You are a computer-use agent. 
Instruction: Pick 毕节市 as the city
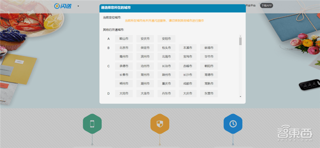pyautogui.click(x=209, y=56)
